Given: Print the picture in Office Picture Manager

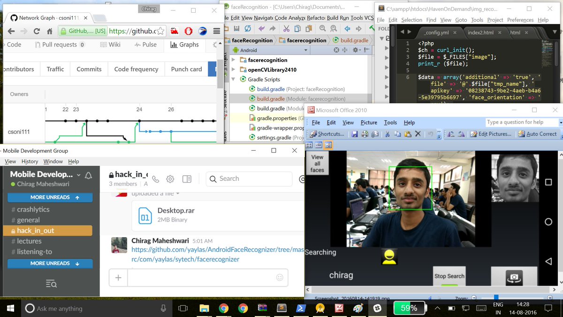Looking at the screenshot, I should tap(365, 134).
